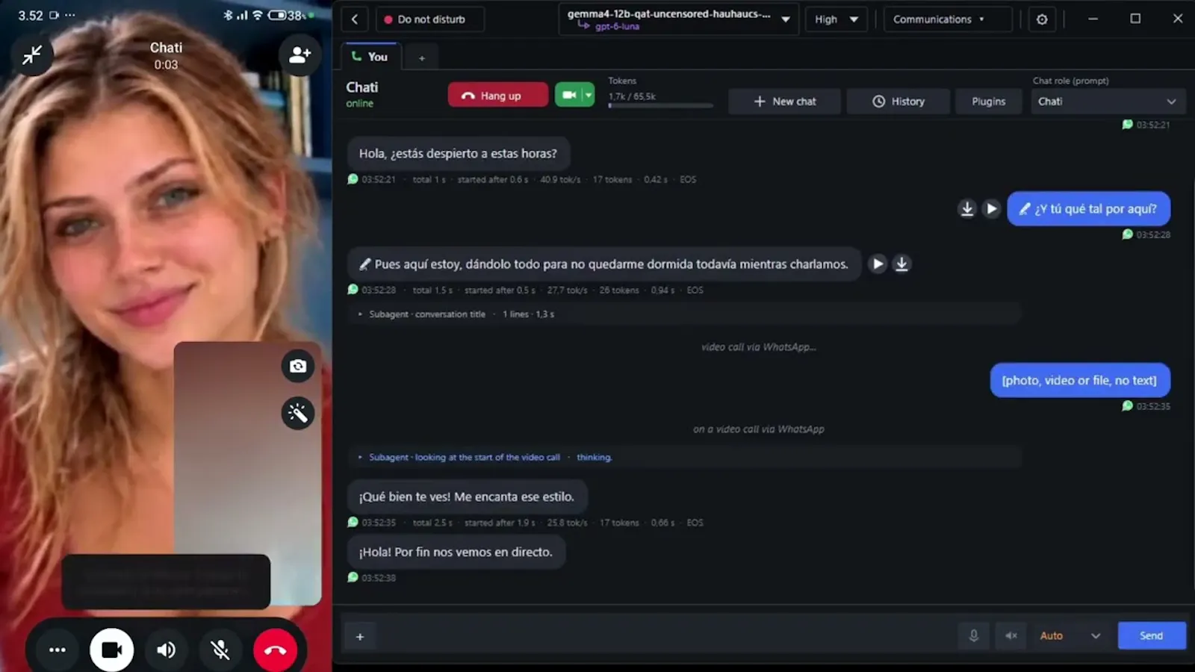Open the Communications menu
This screenshot has height=672, width=1195.
click(x=948, y=19)
